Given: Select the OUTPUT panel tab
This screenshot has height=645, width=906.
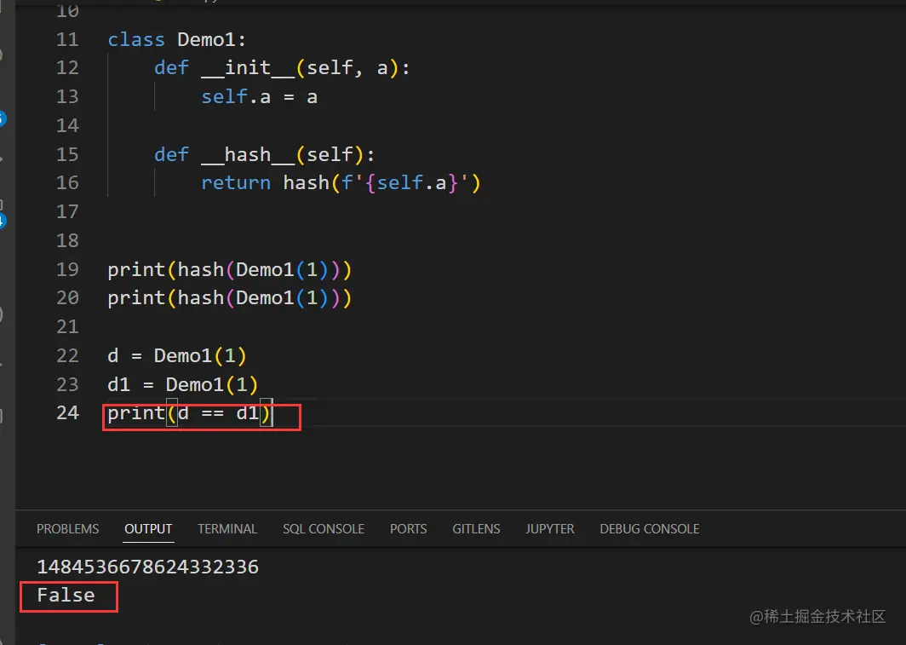Looking at the screenshot, I should coord(148,529).
